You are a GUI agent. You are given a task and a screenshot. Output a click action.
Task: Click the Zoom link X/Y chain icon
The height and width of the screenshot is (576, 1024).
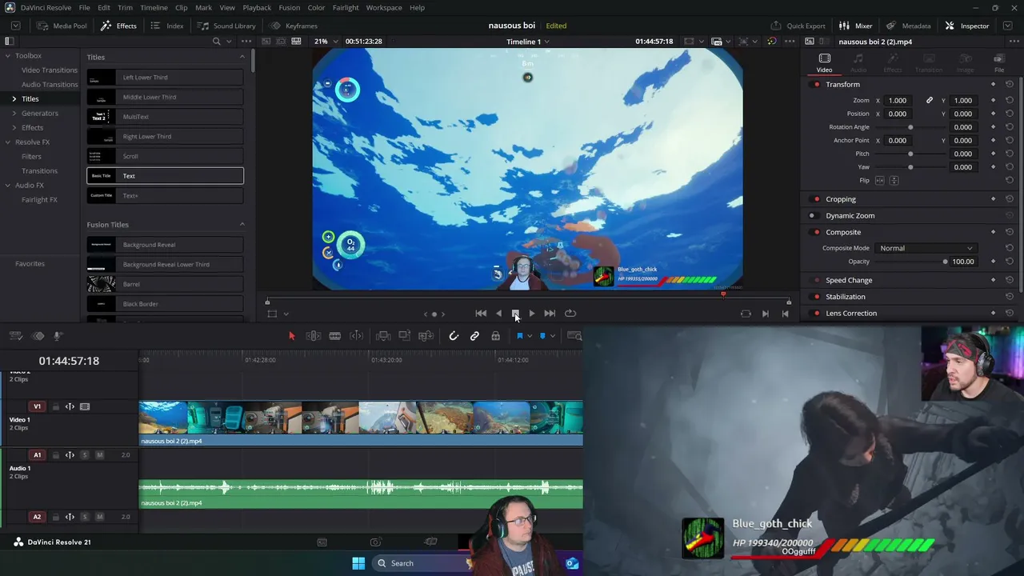[930, 101]
